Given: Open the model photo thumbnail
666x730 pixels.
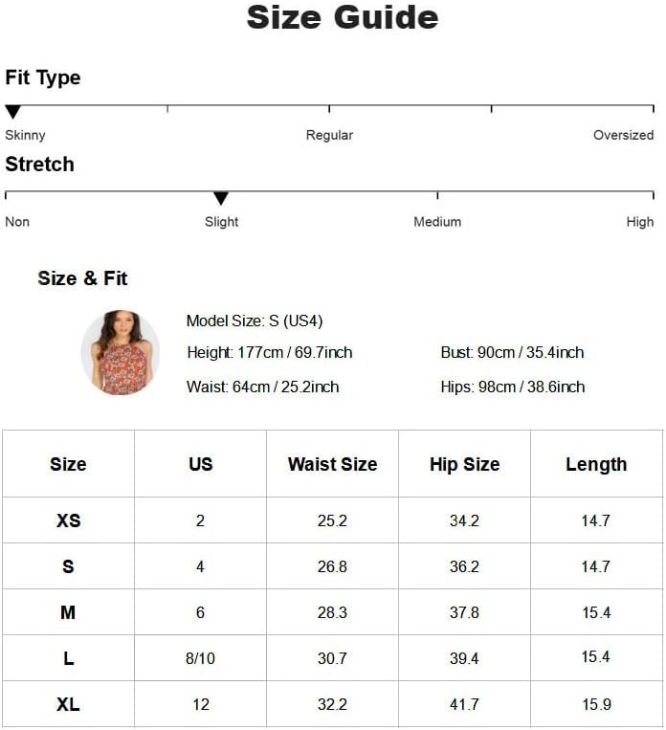Looking at the screenshot, I should pyautogui.click(x=120, y=352).
